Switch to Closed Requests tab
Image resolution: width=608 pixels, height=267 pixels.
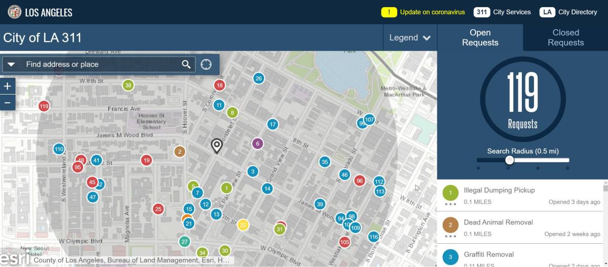[x=565, y=37]
